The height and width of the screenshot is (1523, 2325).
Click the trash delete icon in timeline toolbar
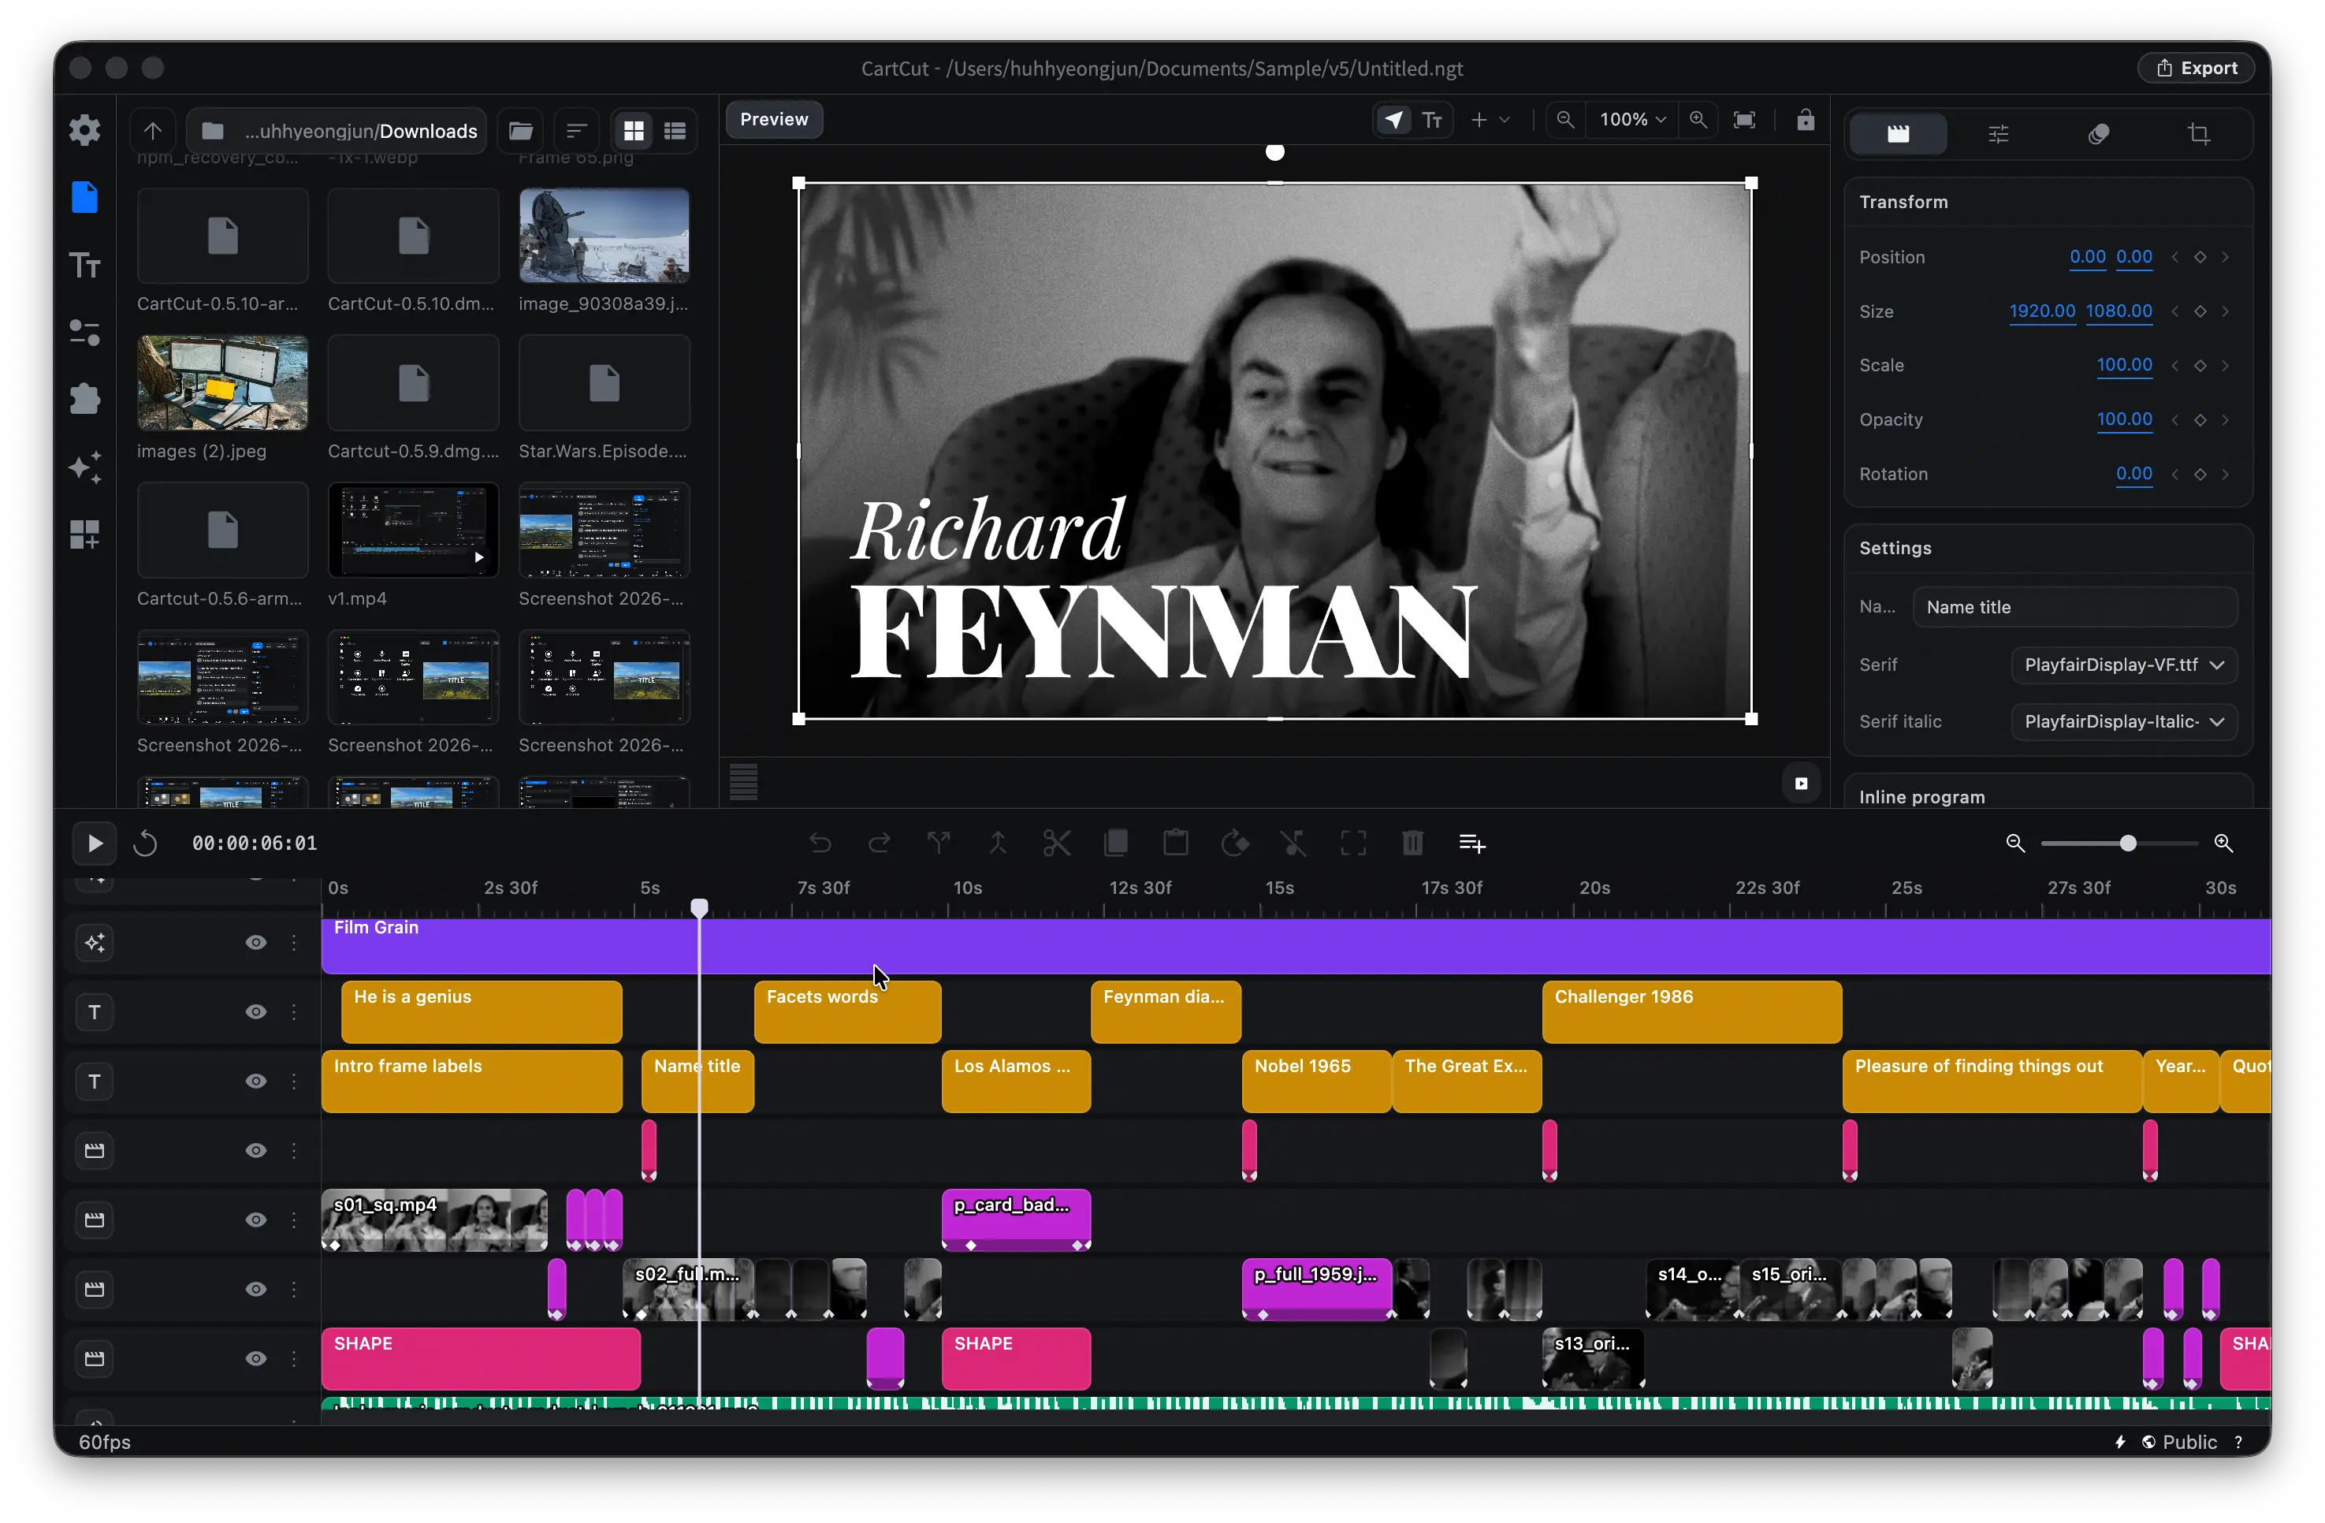point(1412,843)
